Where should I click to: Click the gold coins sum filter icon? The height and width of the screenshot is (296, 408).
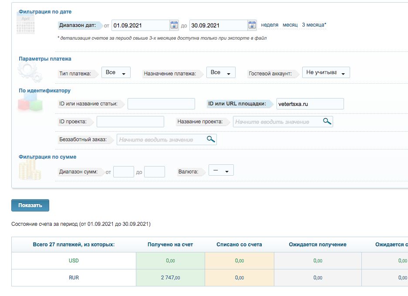point(30,170)
